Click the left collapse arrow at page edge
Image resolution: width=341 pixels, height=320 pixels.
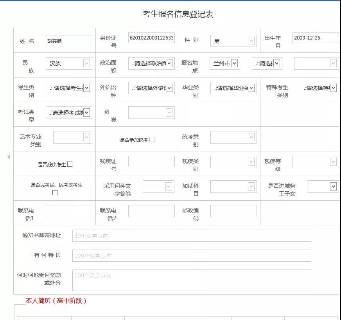[x=9, y=156]
